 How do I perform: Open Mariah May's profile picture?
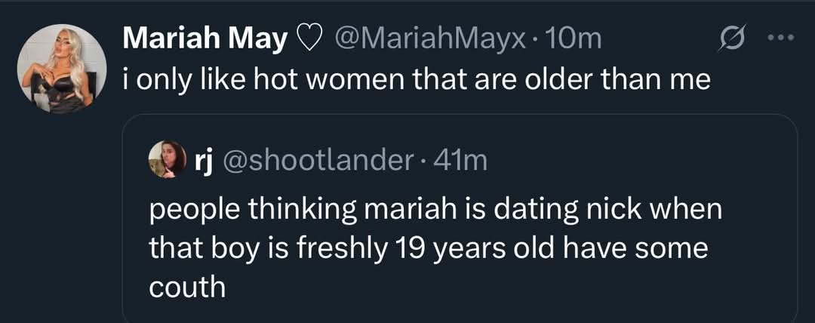(x=61, y=69)
